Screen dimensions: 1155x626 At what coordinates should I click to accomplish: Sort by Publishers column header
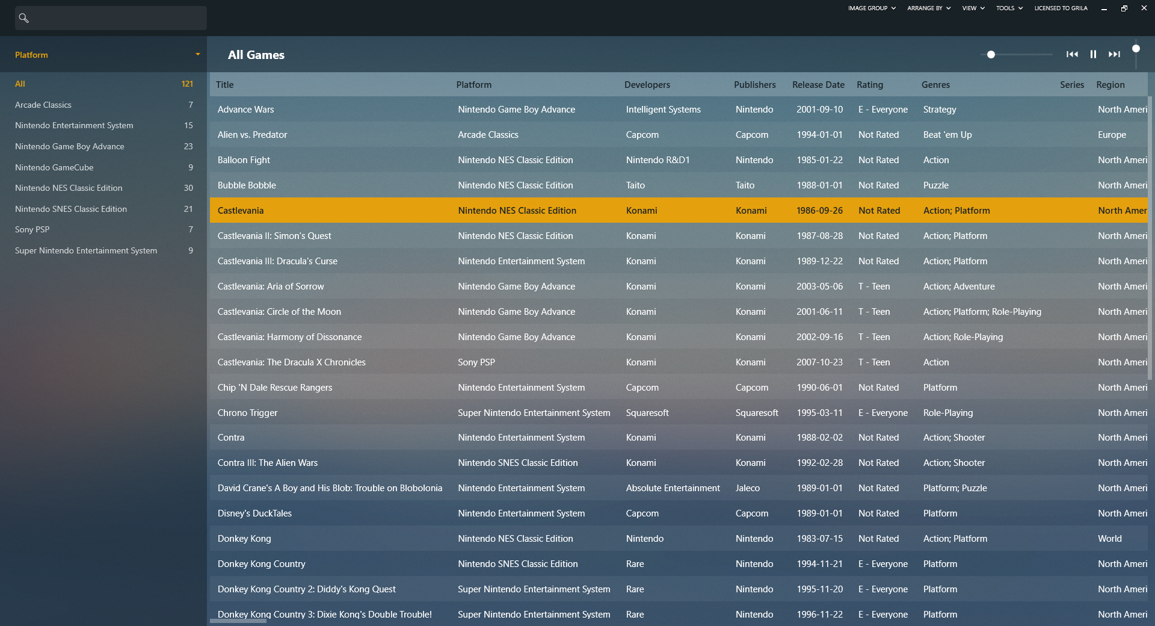click(x=754, y=85)
